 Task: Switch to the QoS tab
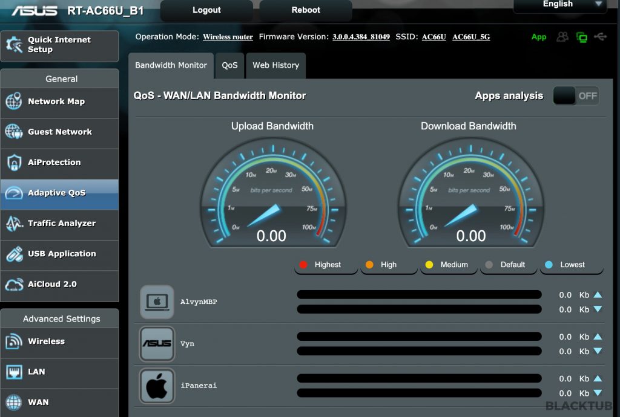tap(229, 65)
